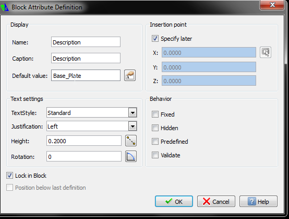289x219 pixels.
Task: Click the Insertion point group label
Action: tap(168, 25)
